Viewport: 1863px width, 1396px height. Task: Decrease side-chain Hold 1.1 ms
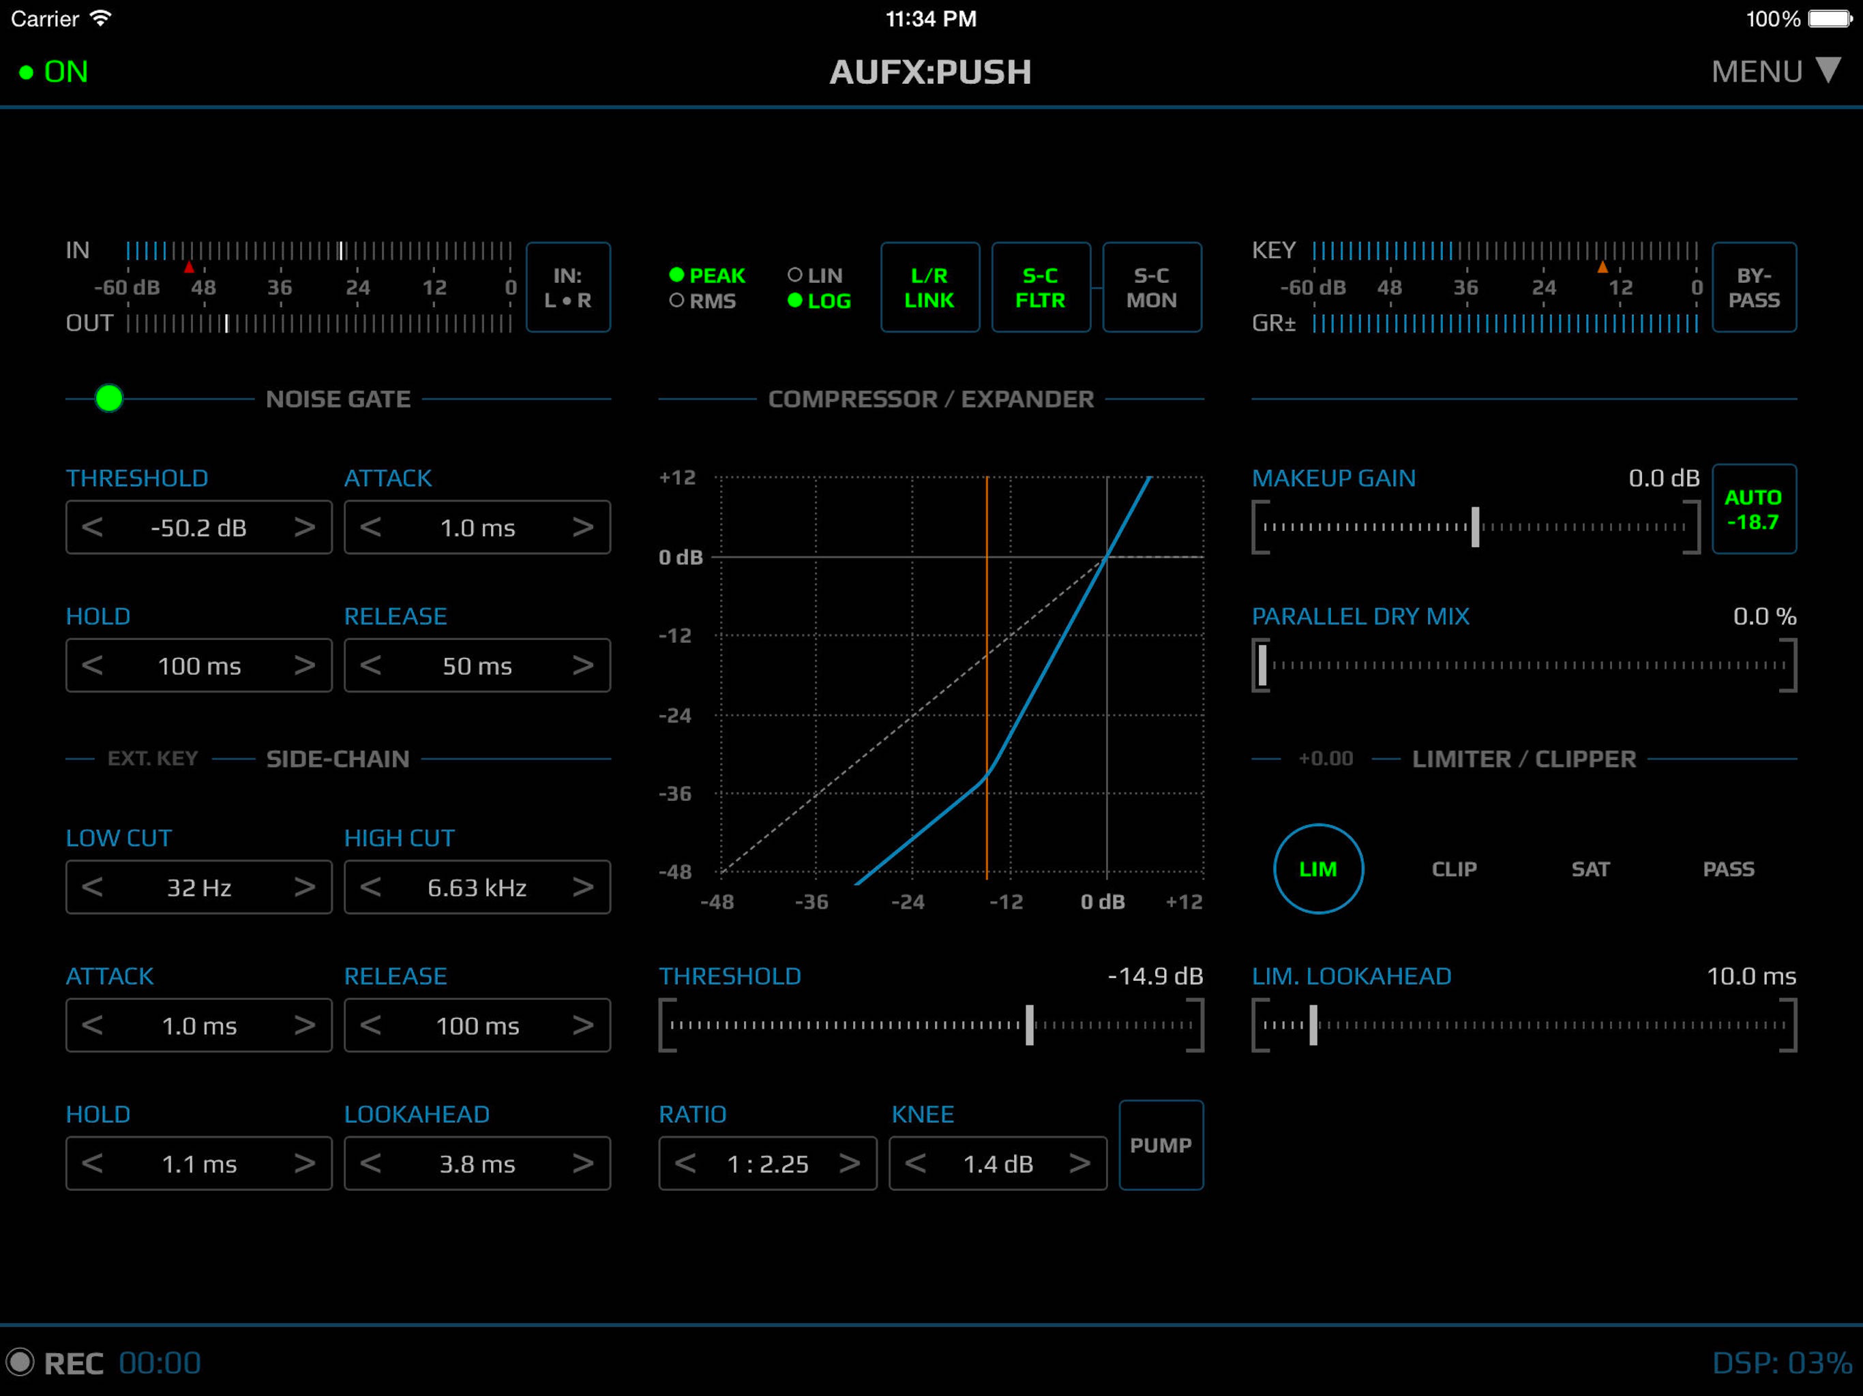point(93,1163)
